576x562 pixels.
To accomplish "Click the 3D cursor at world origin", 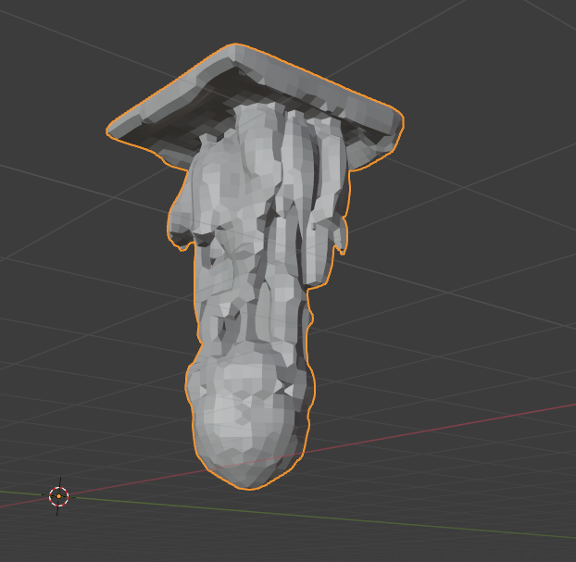I will 58,496.
